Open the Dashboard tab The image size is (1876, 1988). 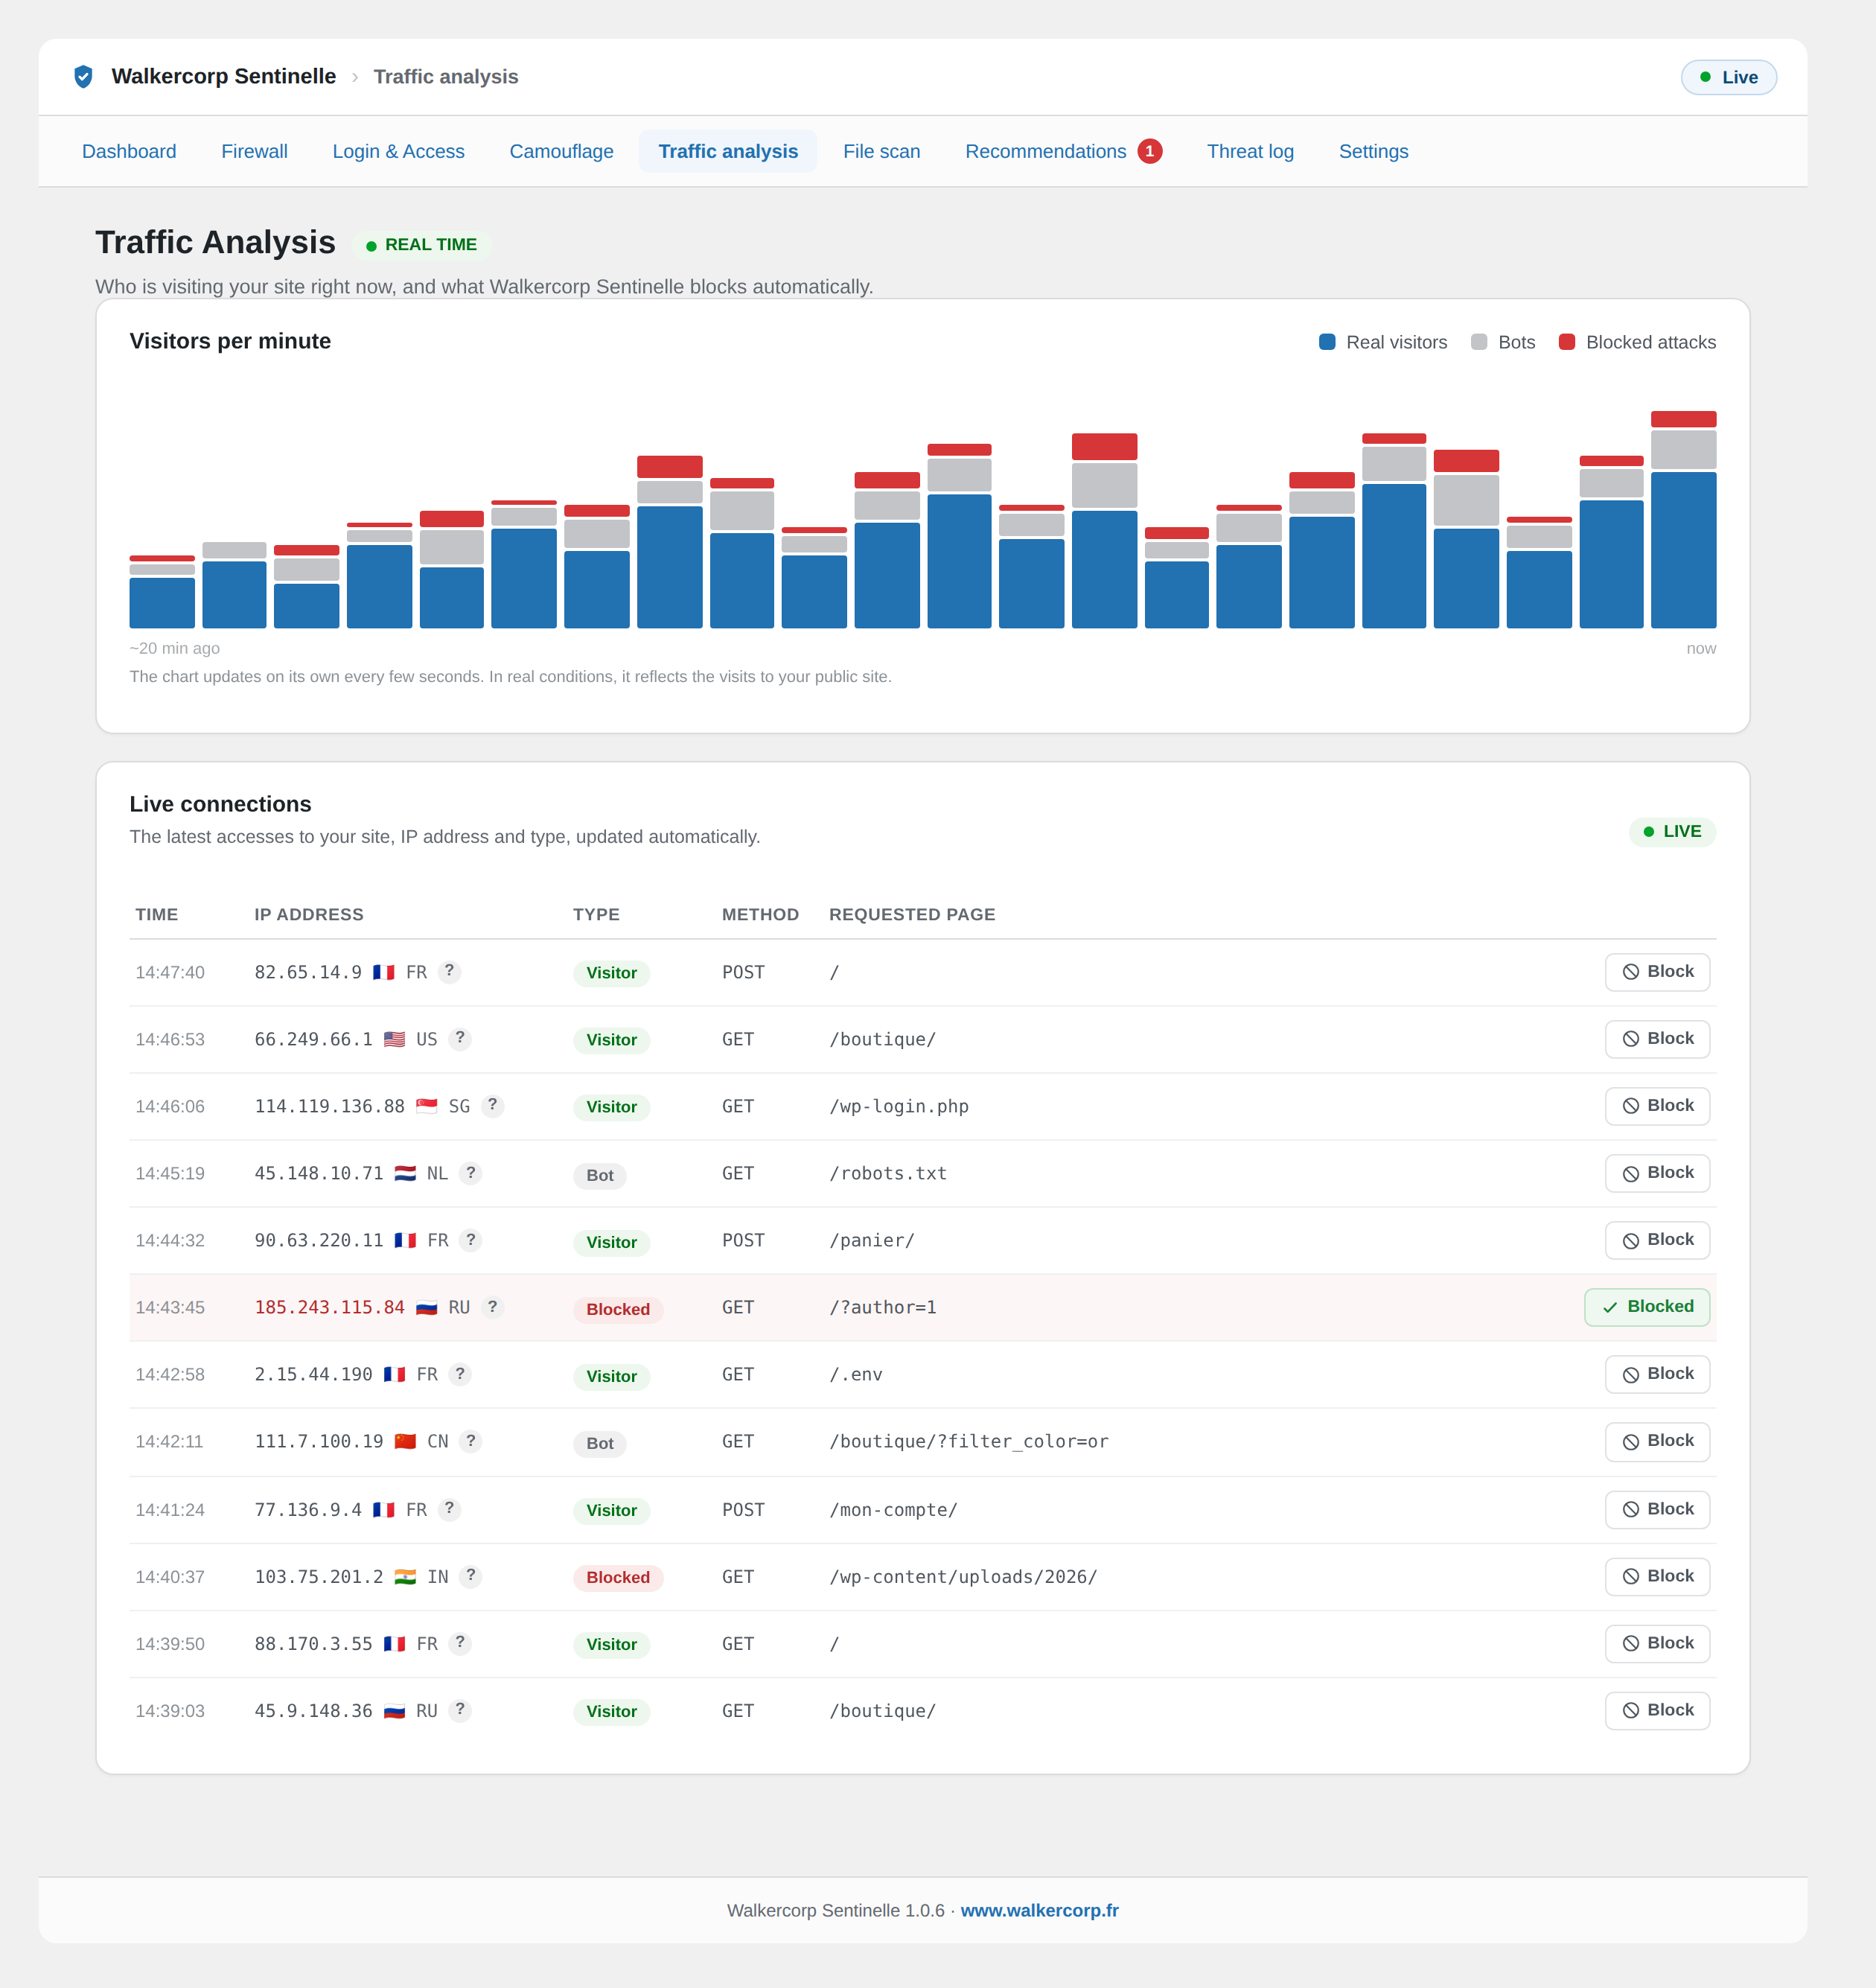[x=129, y=151]
